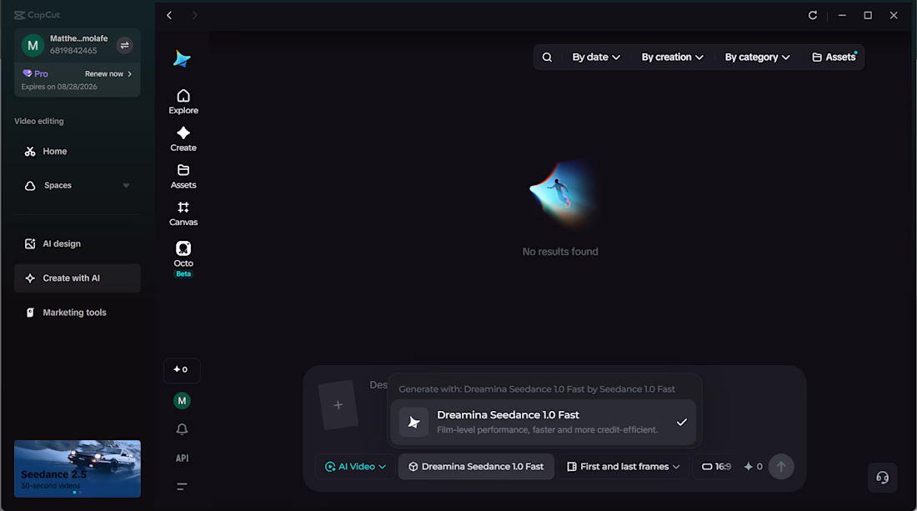Click the CapCut logo
Viewport: 917px width, 511px height.
[x=37, y=15]
